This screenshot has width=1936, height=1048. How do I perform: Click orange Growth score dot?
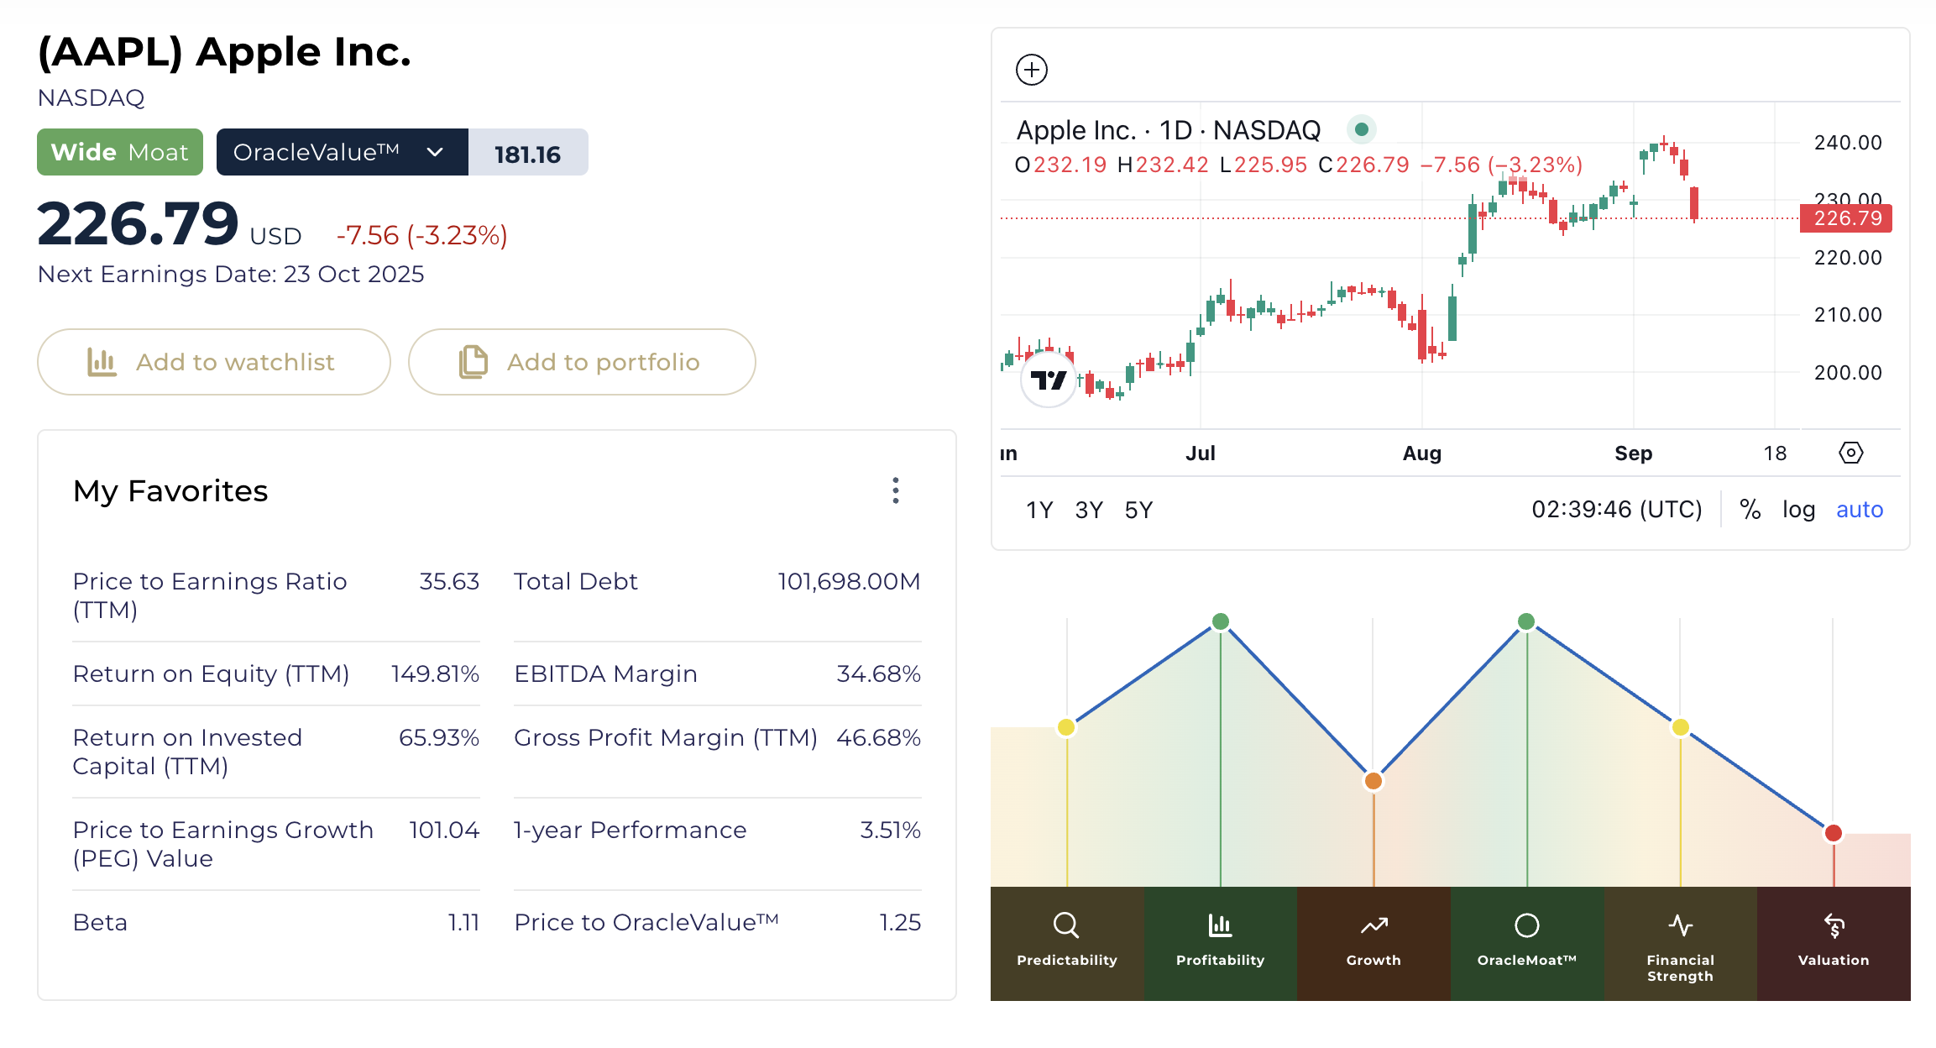(1374, 781)
